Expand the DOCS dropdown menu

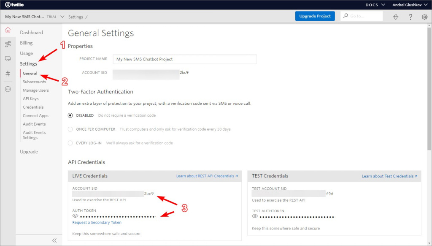click(x=375, y=5)
